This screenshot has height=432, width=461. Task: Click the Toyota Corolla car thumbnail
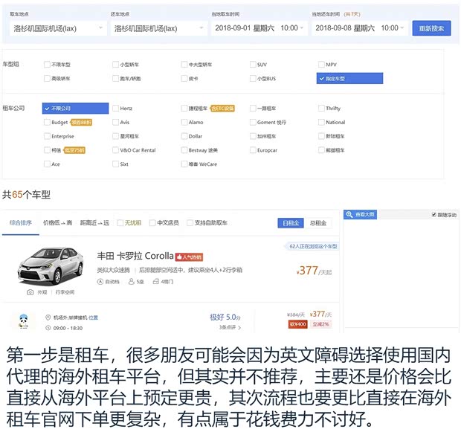point(51,266)
